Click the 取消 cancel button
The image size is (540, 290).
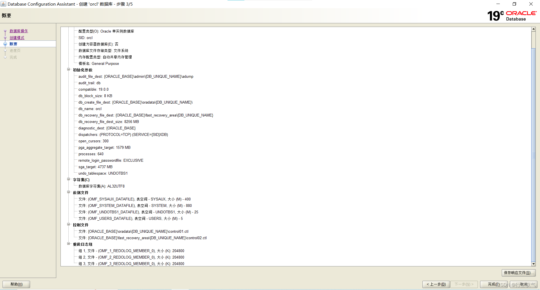pyautogui.click(x=524, y=284)
